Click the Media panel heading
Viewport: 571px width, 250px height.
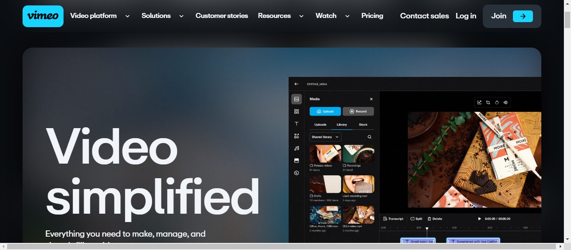[x=314, y=99]
